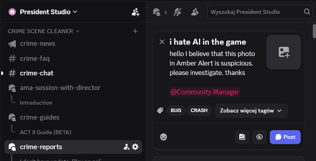The image size is (316, 161).
Task: Add image attachment to post
Action: tap(284, 52)
